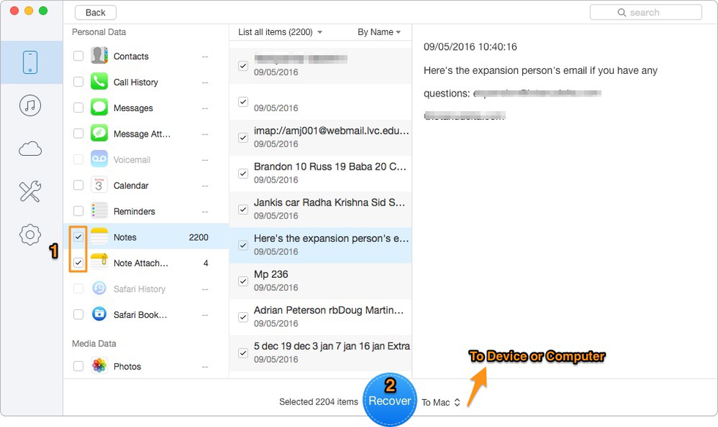Open settings using the gear icon

coord(29,235)
